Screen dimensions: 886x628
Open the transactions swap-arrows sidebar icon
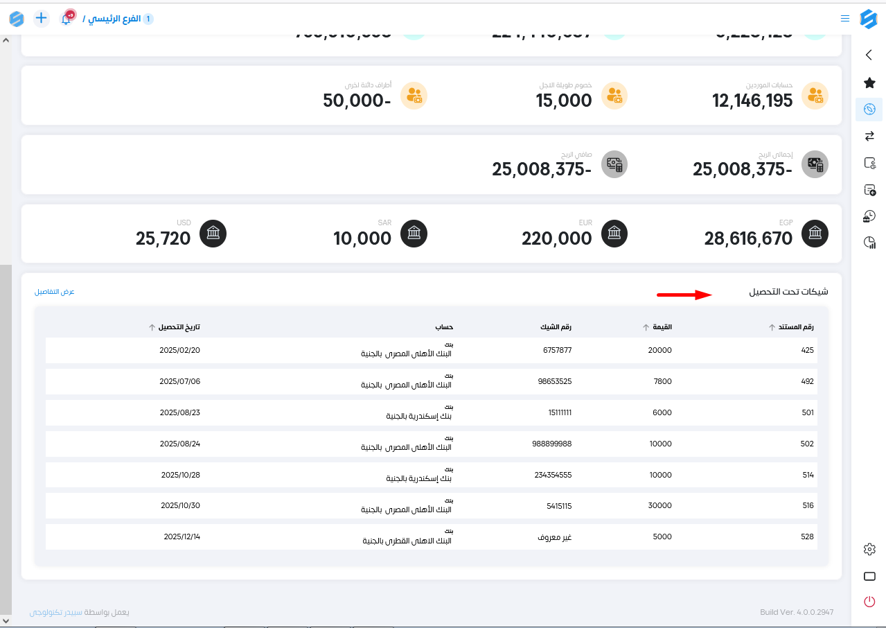tap(869, 136)
